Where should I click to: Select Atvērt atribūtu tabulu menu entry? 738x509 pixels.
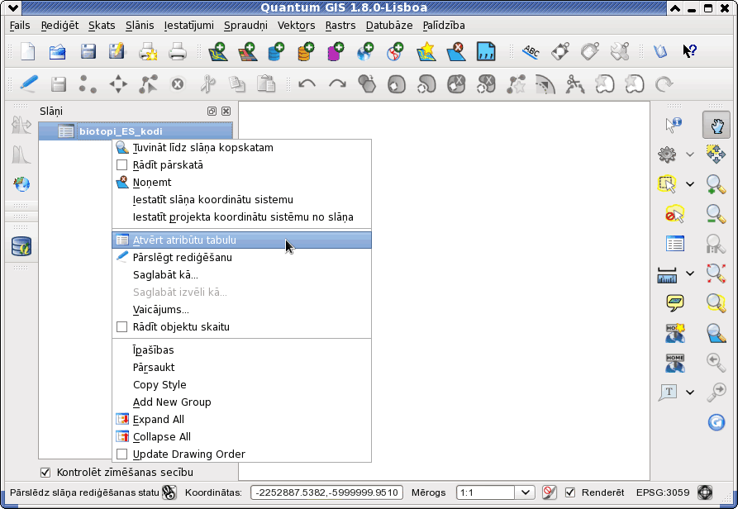coord(241,240)
